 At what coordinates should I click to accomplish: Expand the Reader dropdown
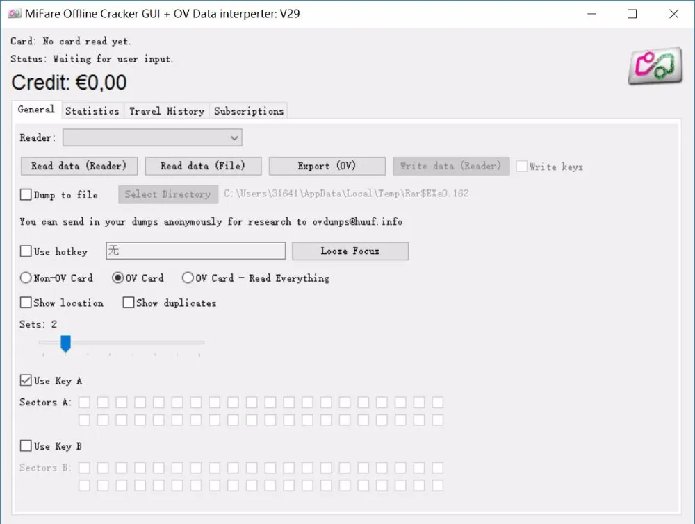152,137
